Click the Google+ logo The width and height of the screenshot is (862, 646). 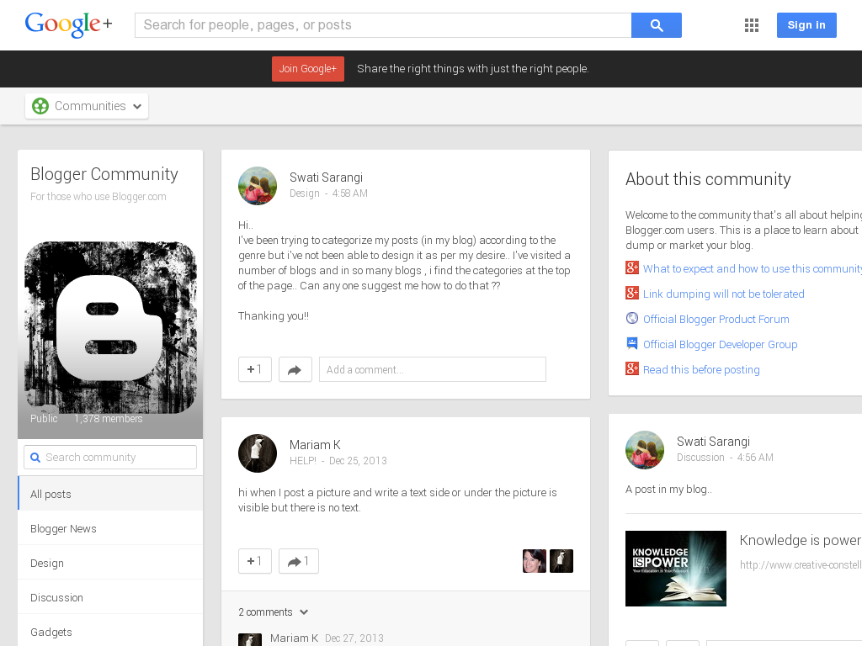click(69, 24)
